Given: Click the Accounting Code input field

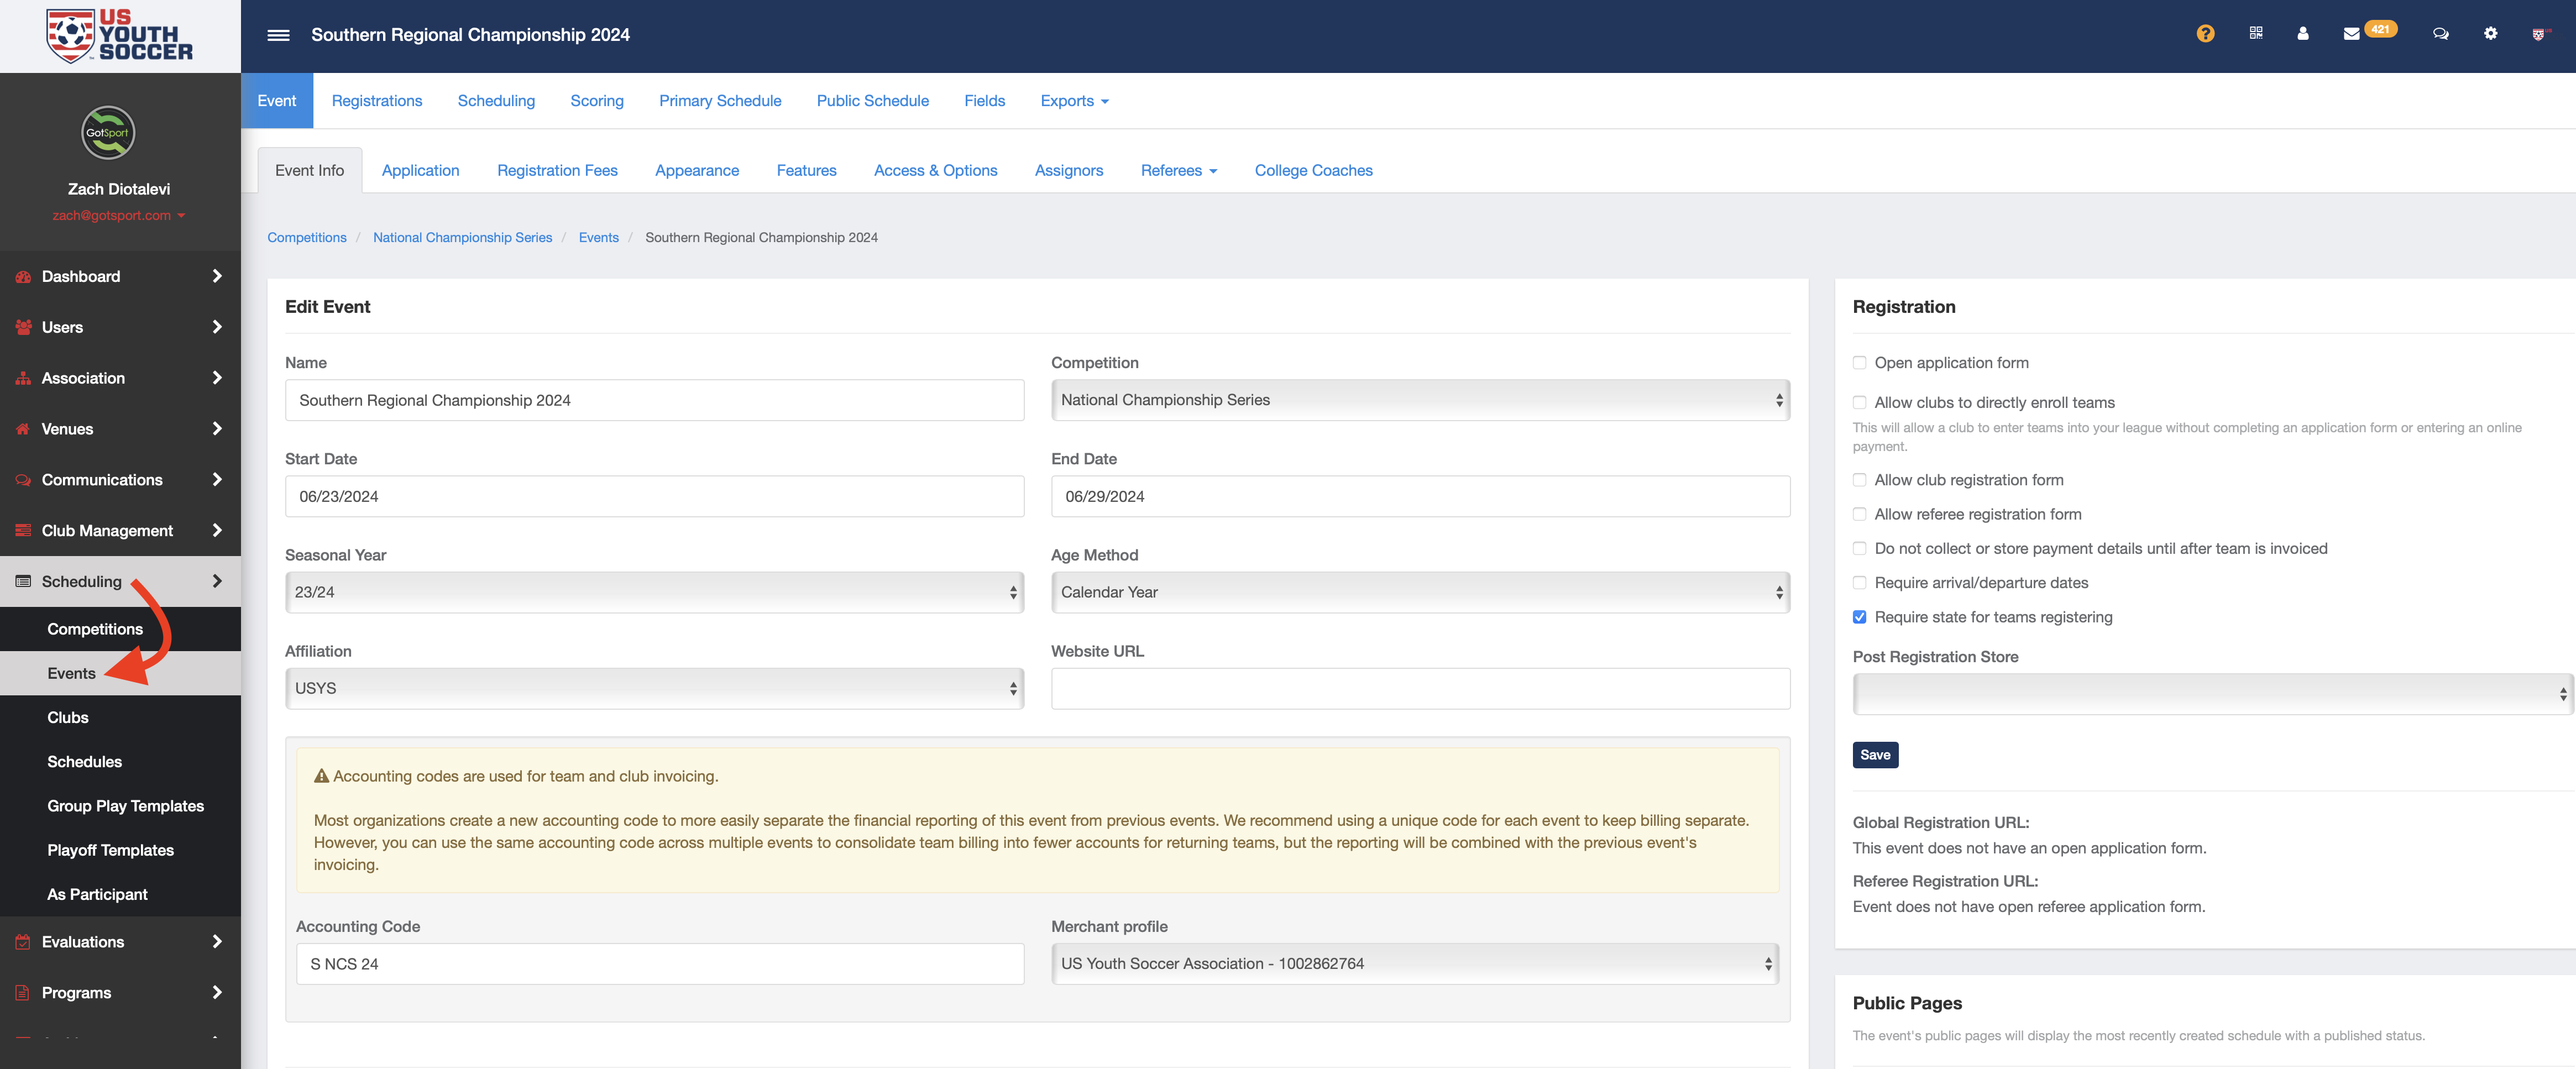Looking at the screenshot, I should pos(660,964).
